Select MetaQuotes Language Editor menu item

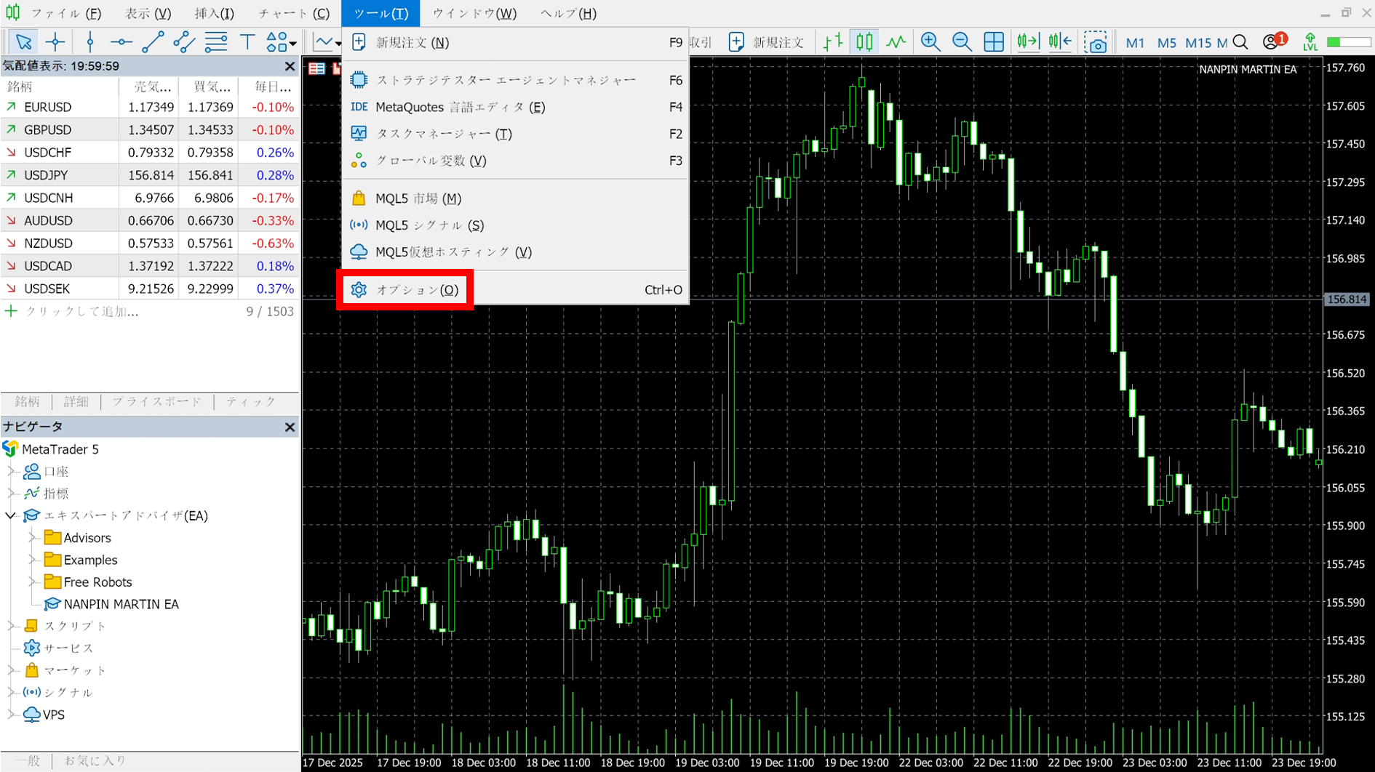pyautogui.click(x=460, y=107)
